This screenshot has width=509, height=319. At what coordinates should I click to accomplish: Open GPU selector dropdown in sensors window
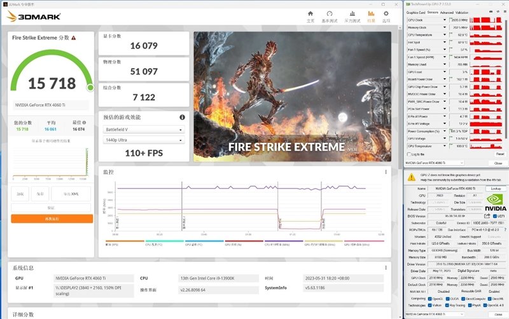[435, 163]
